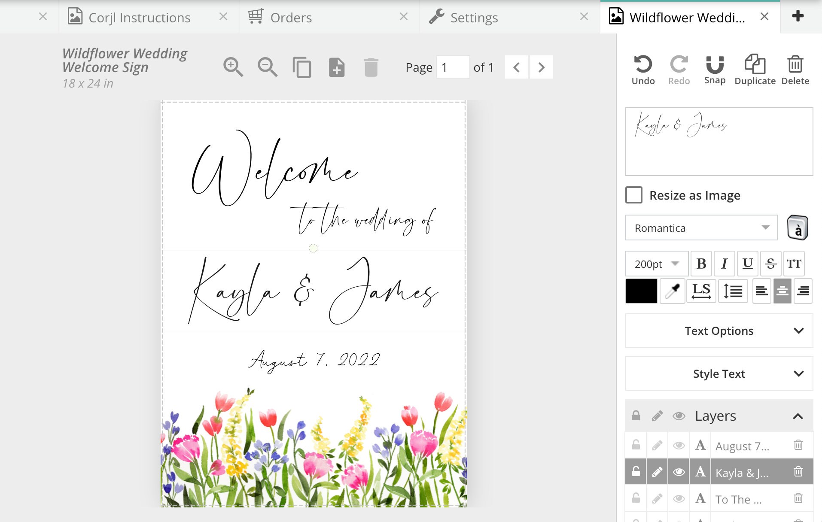Open the Romantica font dropdown
This screenshot has width=822, height=522.
coord(701,228)
